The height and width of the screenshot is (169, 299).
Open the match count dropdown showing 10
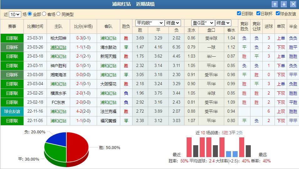pos(15,14)
